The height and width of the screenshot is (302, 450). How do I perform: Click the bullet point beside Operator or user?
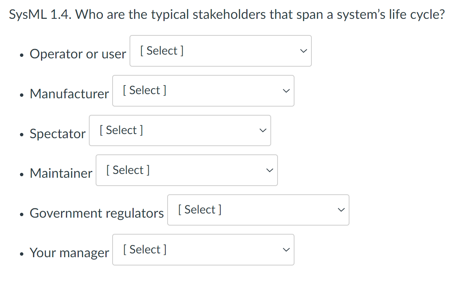point(21,55)
